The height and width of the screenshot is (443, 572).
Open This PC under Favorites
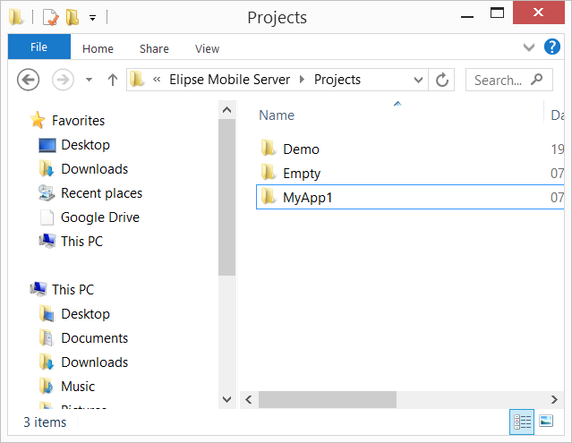click(x=82, y=241)
